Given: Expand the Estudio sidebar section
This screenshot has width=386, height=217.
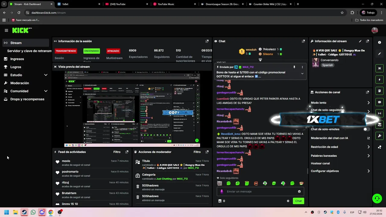Looking at the screenshot, I should pyautogui.click(x=46, y=75).
